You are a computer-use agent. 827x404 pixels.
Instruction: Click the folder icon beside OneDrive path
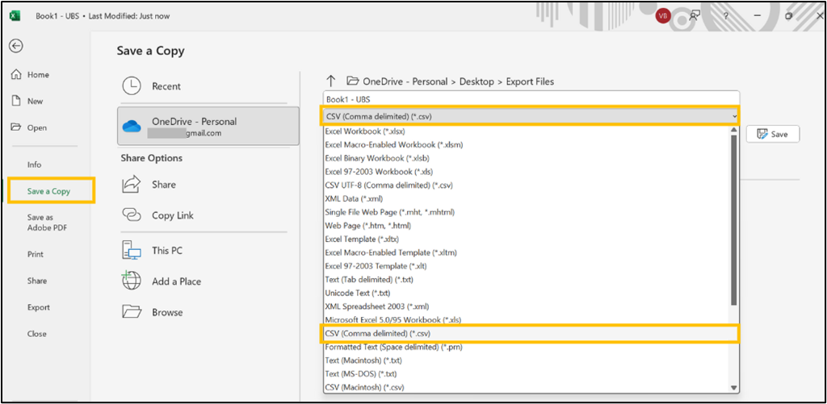[352, 81]
